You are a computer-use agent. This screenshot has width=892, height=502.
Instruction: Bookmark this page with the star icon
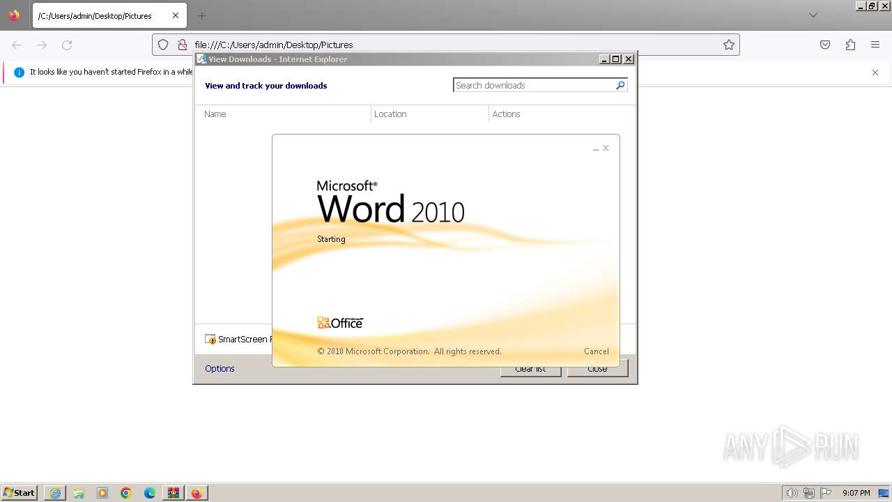(x=729, y=45)
